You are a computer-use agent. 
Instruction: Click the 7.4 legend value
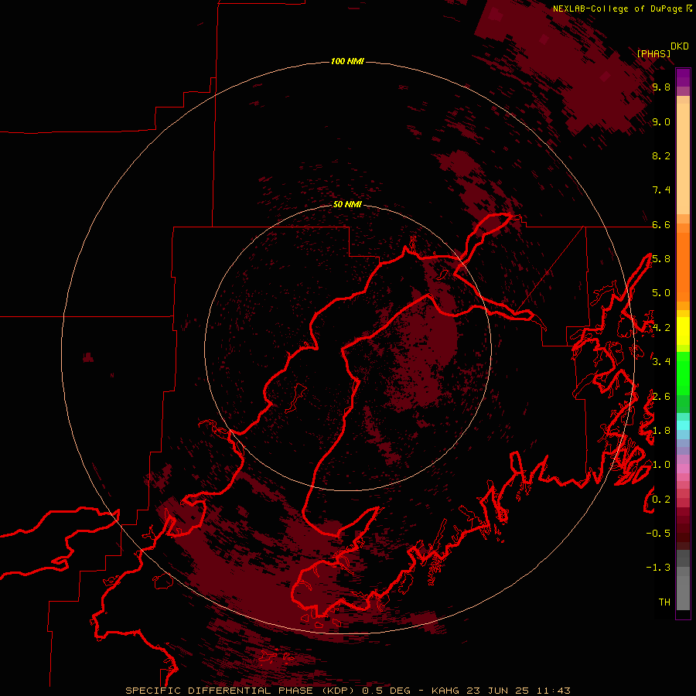(661, 190)
